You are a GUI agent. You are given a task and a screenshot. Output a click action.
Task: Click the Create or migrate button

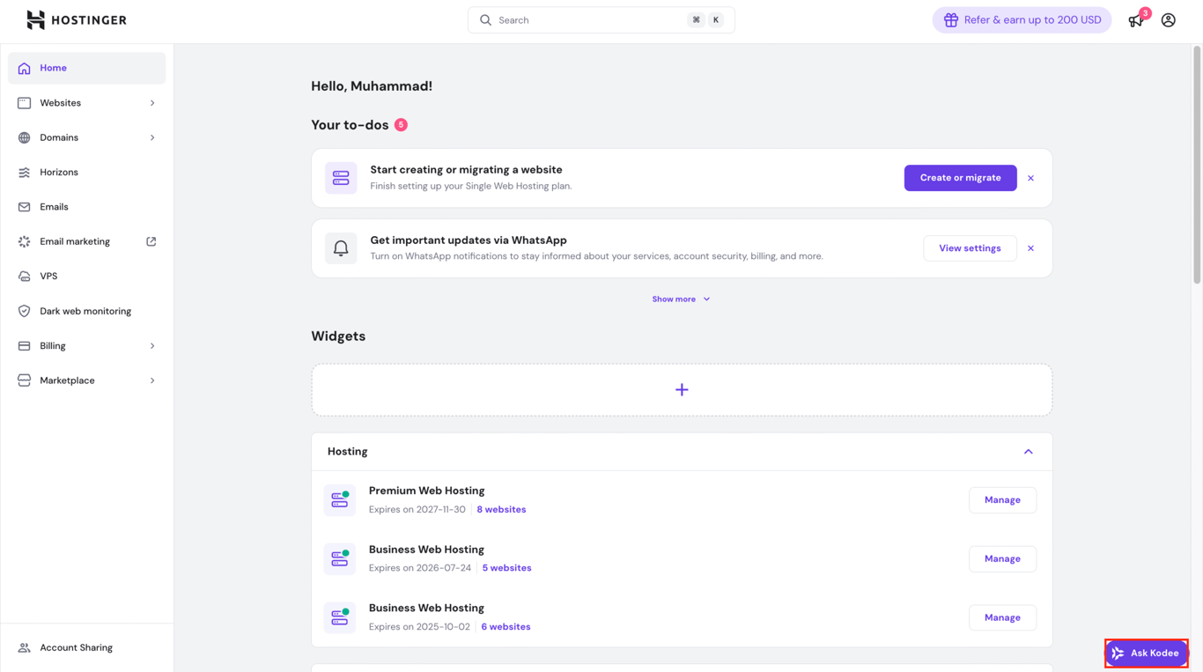tap(960, 178)
